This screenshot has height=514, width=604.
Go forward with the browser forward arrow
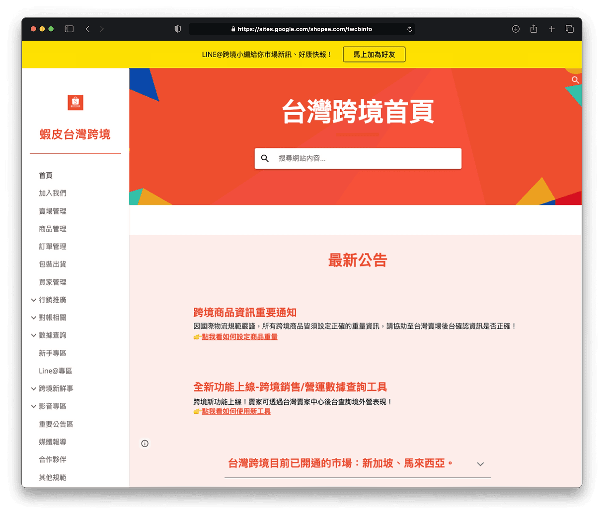click(102, 29)
